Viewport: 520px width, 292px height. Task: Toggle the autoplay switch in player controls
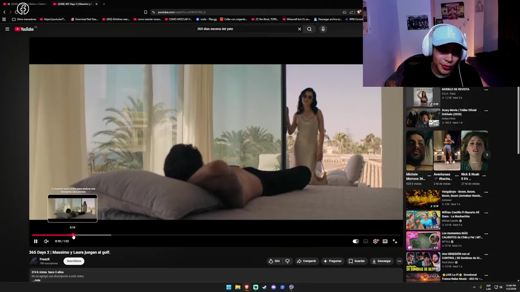355,241
